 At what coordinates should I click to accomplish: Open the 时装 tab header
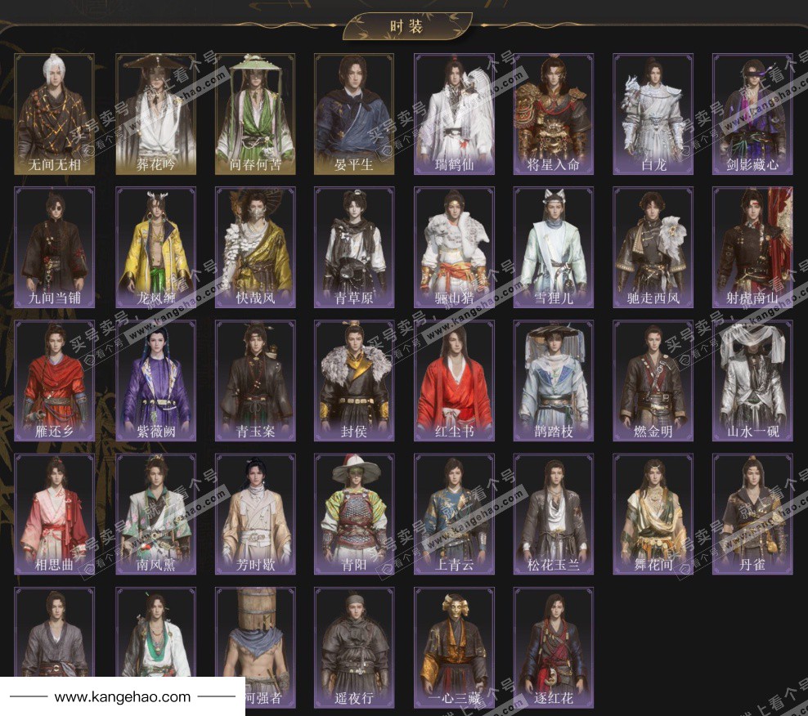tap(406, 26)
